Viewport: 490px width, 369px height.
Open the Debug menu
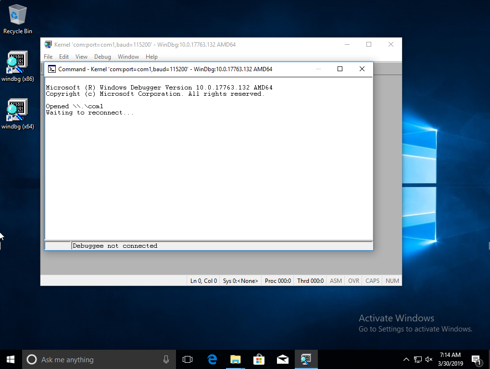click(x=102, y=57)
